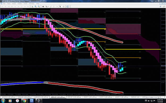The width and height of the screenshot is (166, 103).
Task: Switch to M15 timeframe
Action: [9, 7]
